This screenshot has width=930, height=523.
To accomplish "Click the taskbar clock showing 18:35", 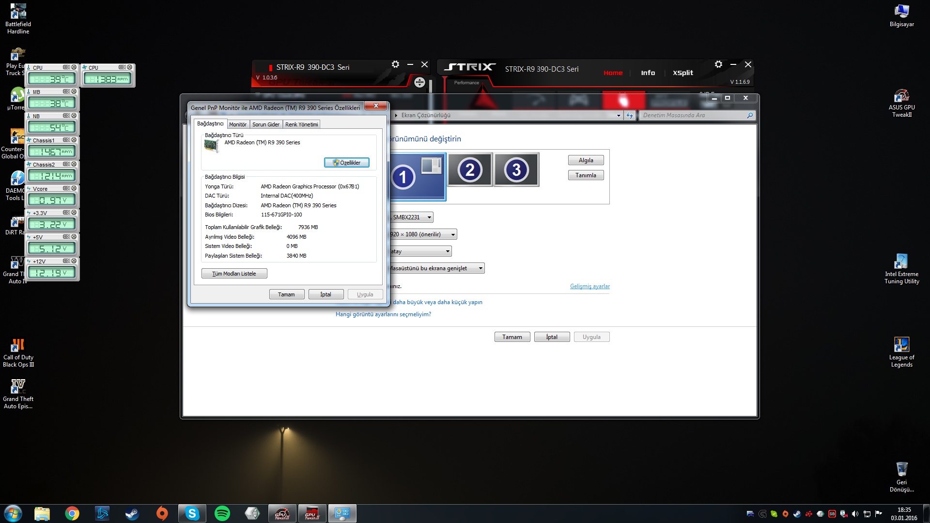I will click(904, 514).
